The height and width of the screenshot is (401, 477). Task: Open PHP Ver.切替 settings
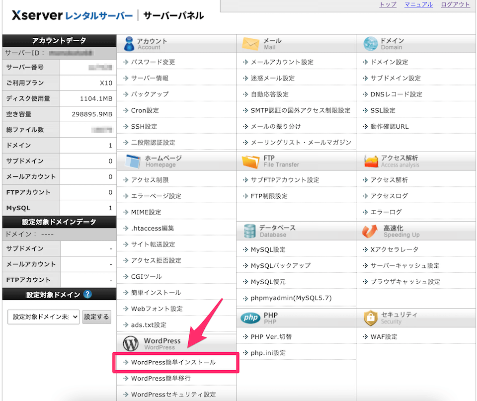coord(271,336)
